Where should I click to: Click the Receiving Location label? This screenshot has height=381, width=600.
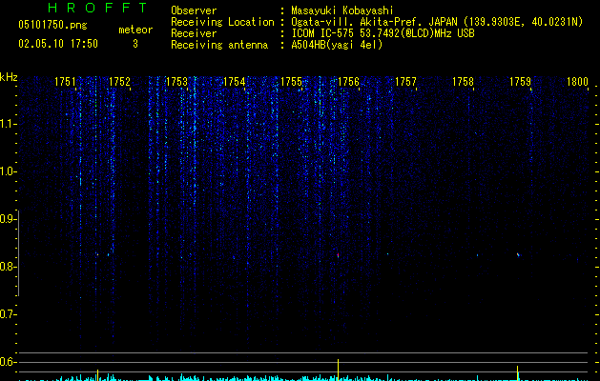click(222, 22)
